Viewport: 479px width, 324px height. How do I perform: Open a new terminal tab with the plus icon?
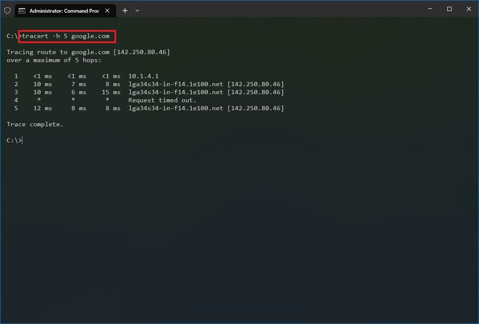coord(125,10)
